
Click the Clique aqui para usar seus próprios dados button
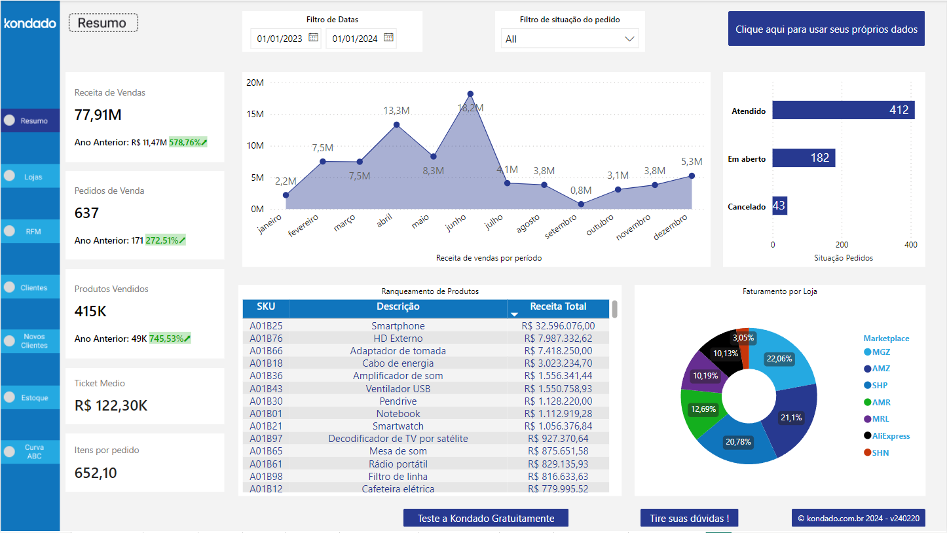[826, 29]
